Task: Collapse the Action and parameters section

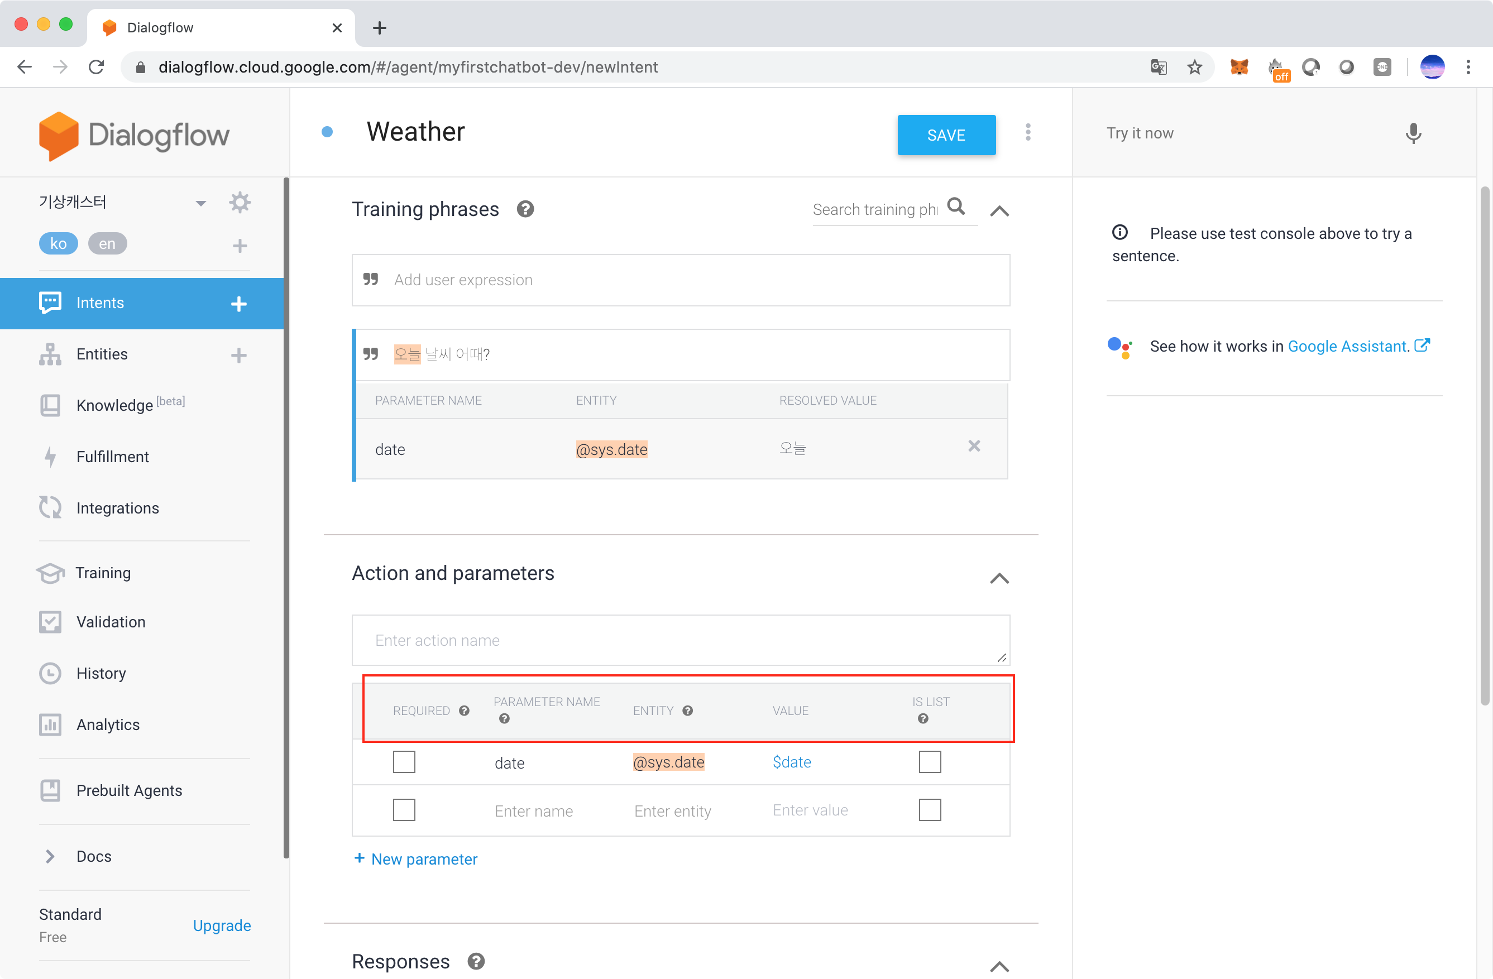Action: [999, 578]
